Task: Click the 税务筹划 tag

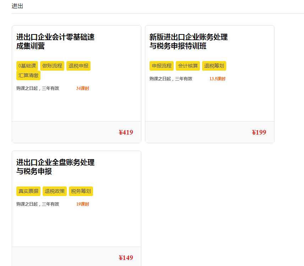Action: point(81,191)
